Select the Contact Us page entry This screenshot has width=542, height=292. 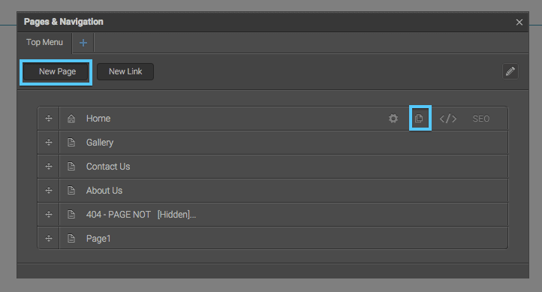pyautogui.click(x=284, y=167)
